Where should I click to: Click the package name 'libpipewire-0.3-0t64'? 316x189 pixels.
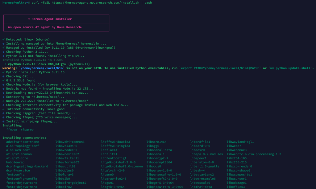[x=165, y=187]
